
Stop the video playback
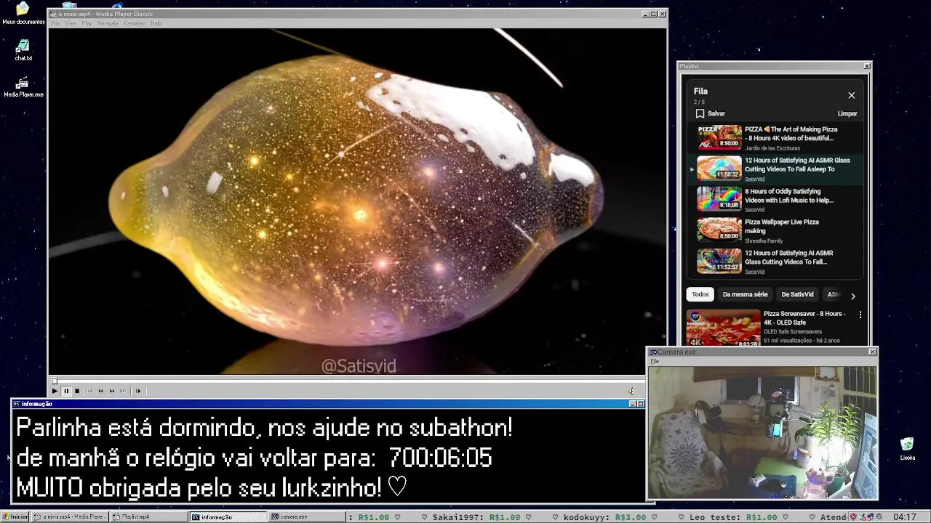[77, 391]
